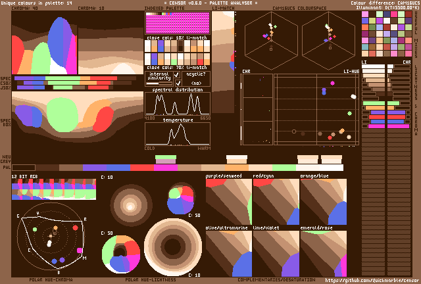Click the indexed palette magenta grid

click(178, 23)
